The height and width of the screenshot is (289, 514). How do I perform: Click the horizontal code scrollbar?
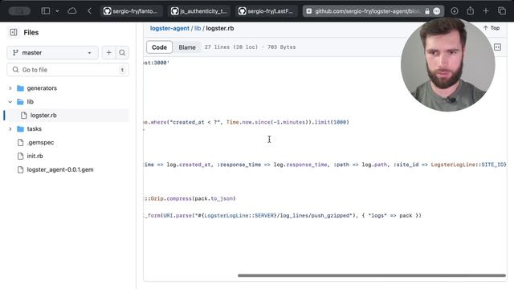372,275
